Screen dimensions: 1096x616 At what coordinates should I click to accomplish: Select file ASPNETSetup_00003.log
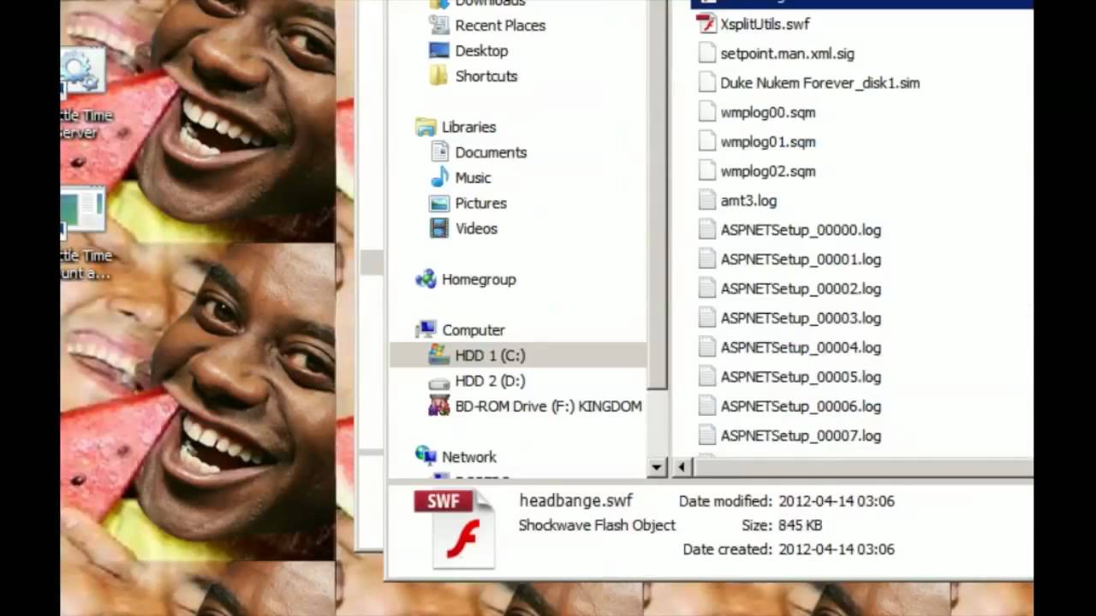(x=801, y=317)
